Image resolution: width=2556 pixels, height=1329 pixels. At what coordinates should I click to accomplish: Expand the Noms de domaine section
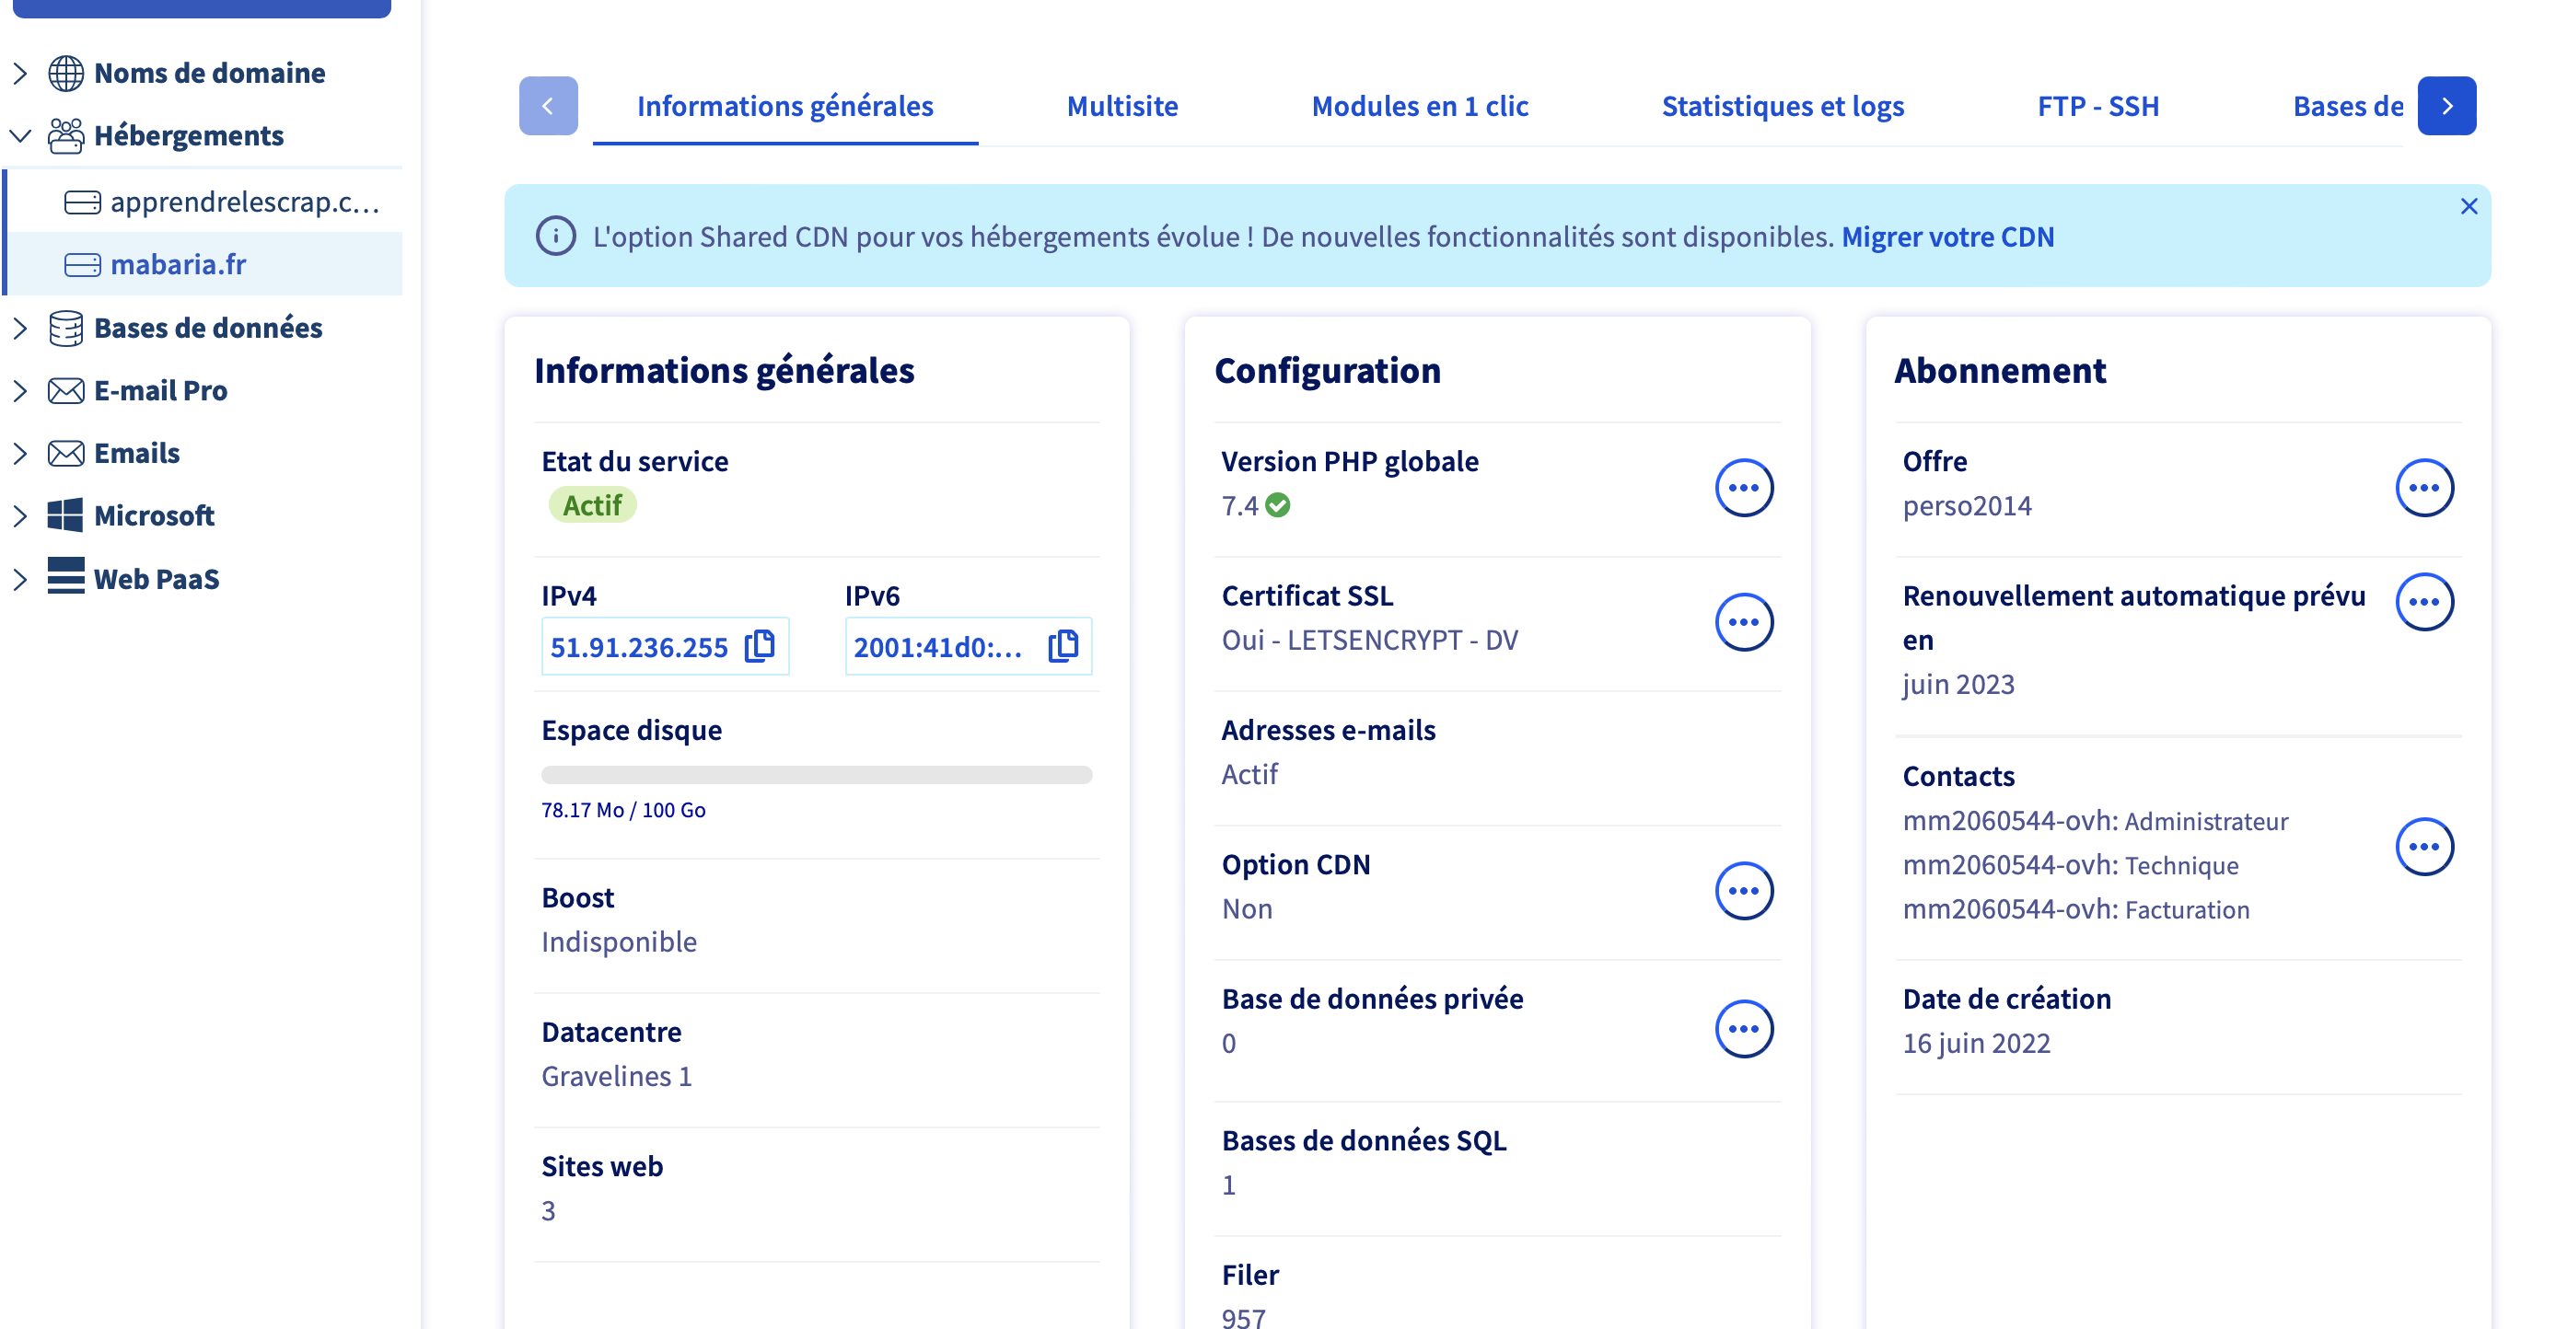20,74
